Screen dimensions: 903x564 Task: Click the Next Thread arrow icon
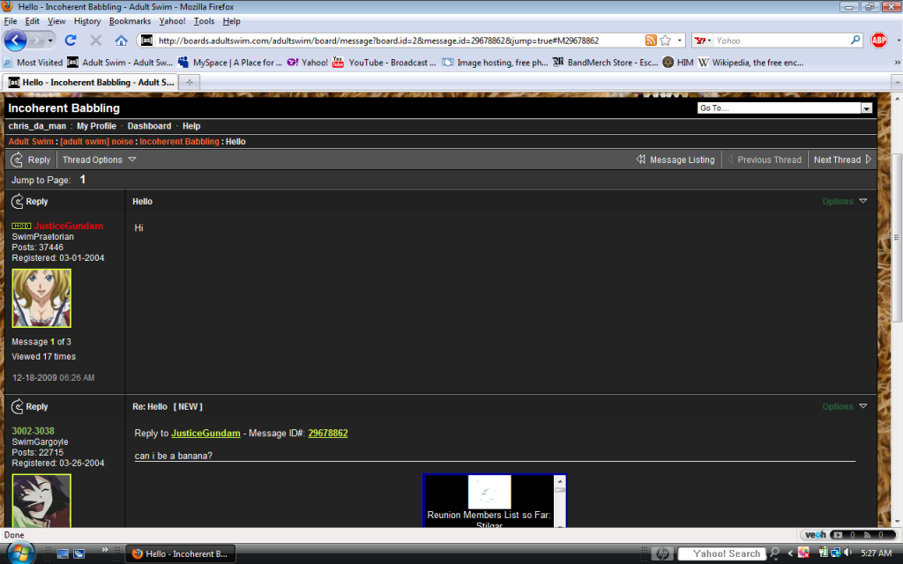pyautogui.click(x=869, y=160)
